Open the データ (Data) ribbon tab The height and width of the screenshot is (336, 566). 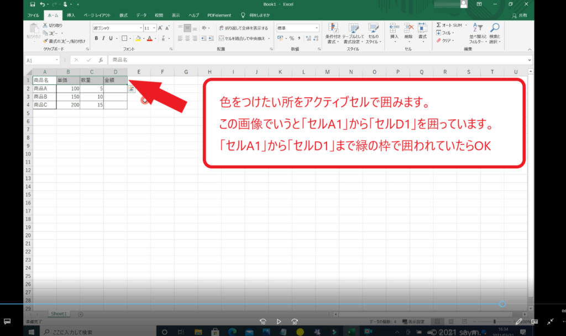tap(141, 15)
